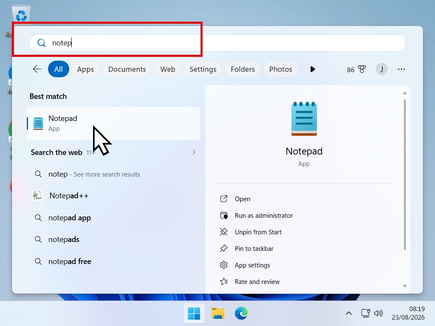
Task: Open the Notepad++ suggestion
Action: pos(113,196)
